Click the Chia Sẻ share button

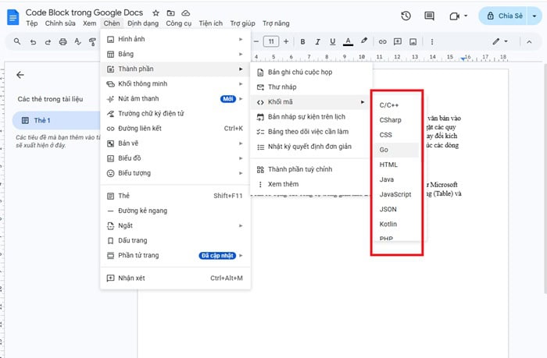504,16
